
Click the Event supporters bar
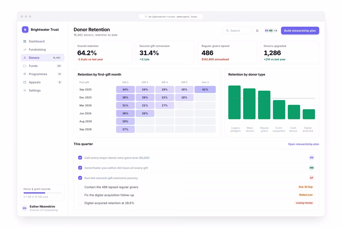(x=279, y=110)
